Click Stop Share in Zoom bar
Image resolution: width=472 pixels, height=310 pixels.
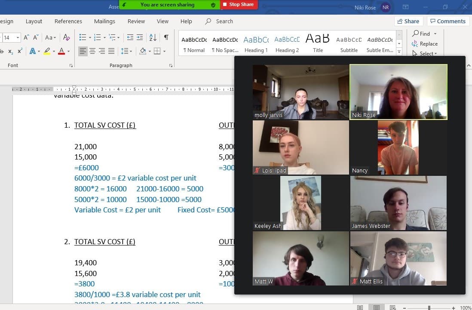click(x=239, y=4)
